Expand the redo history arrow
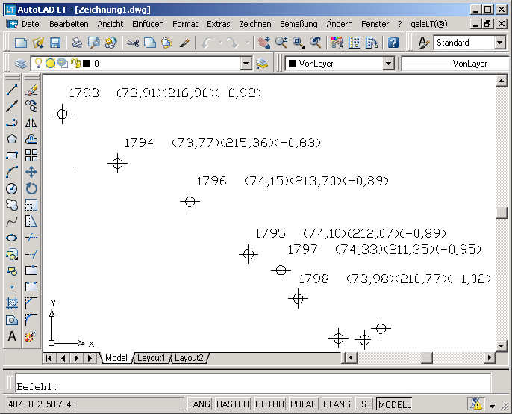Viewport: 512px width, 414px height. click(x=247, y=43)
